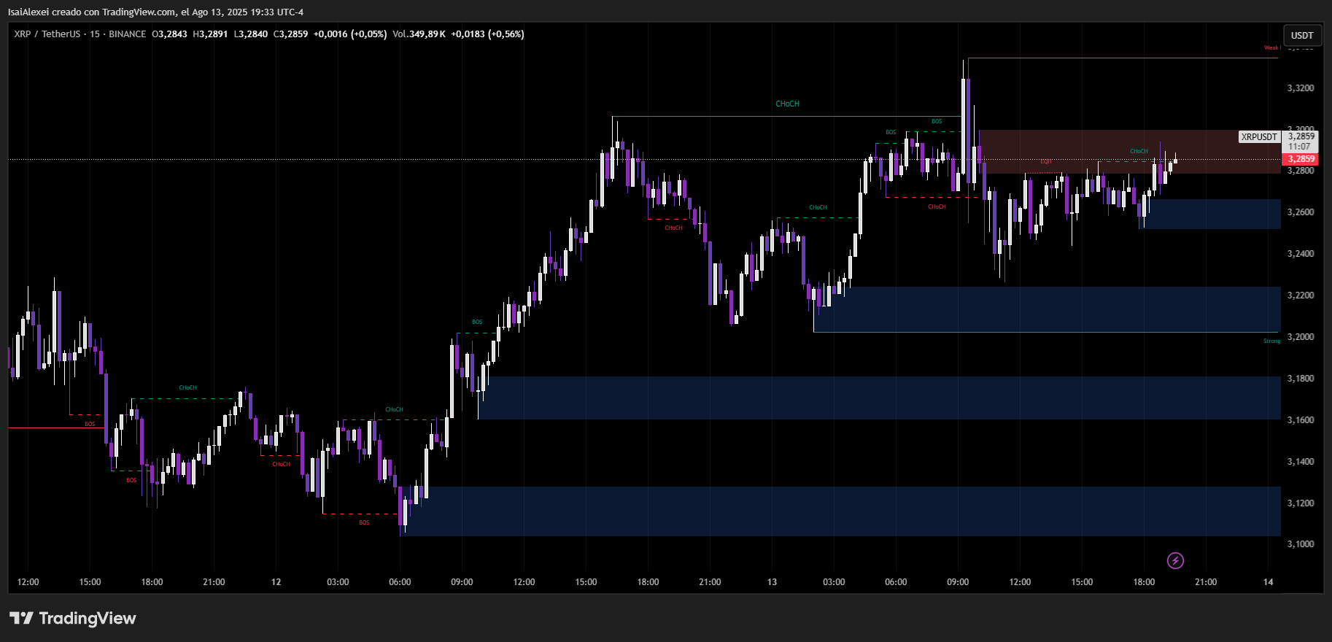The height and width of the screenshot is (642, 1332).
Task: Click the 3,1000 price scale label
Action: (1301, 544)
